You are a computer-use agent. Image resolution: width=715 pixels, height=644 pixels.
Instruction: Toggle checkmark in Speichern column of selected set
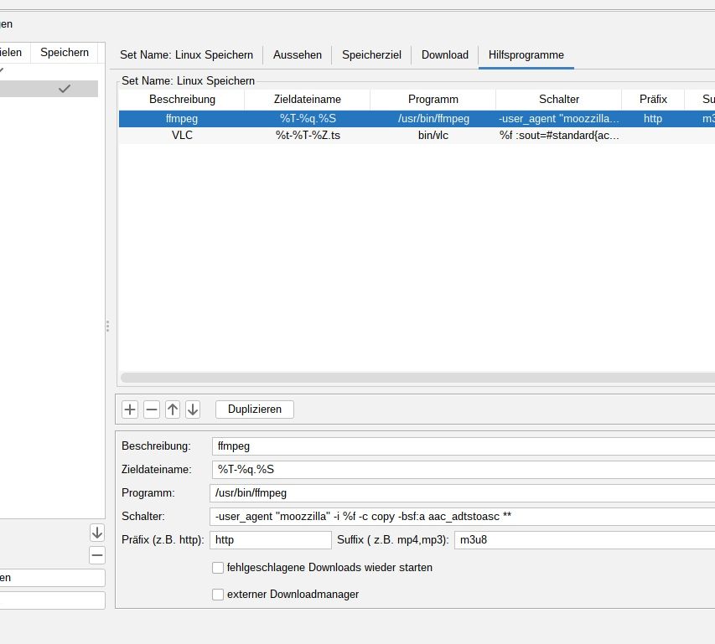pyautogui.click(x=65, y=89)
